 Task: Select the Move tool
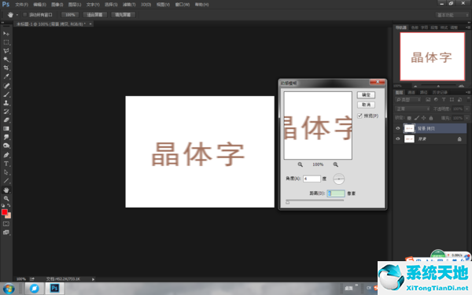click(6, 34)
